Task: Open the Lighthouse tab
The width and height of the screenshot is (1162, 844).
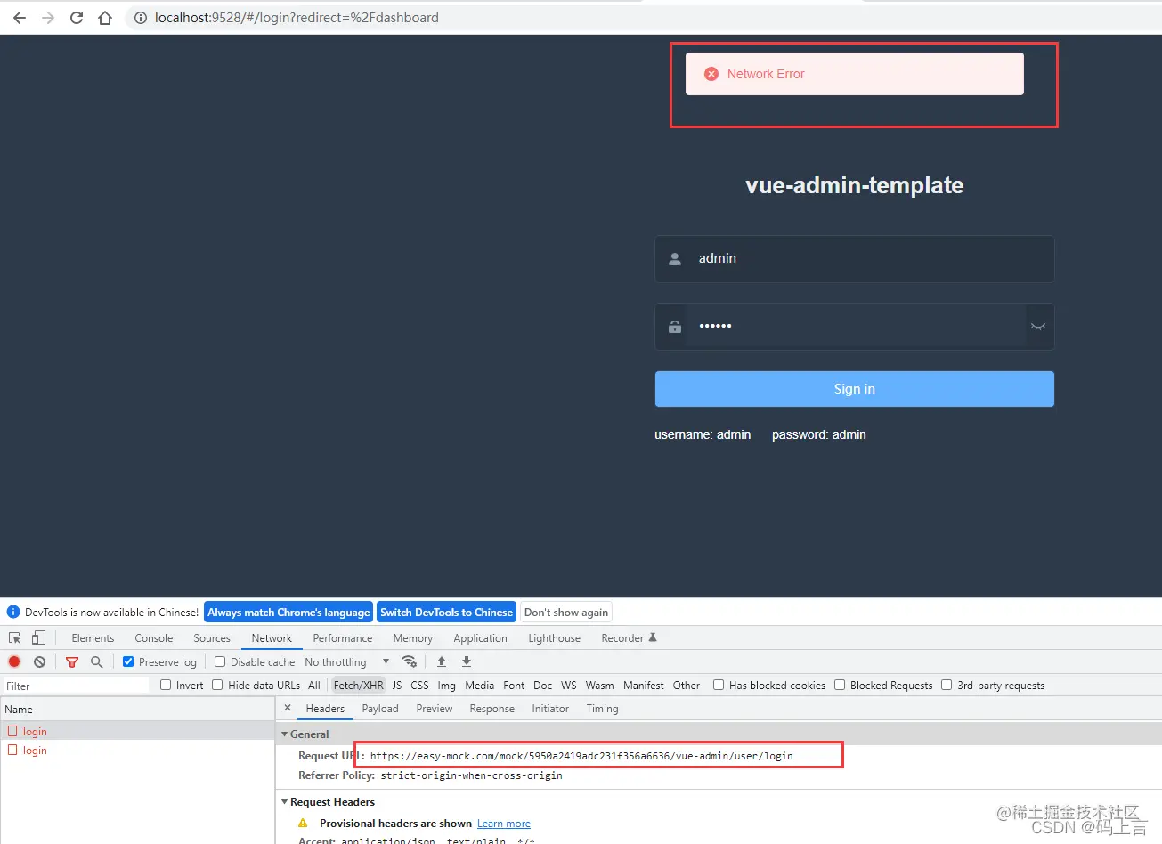Action: click(555, 638)
